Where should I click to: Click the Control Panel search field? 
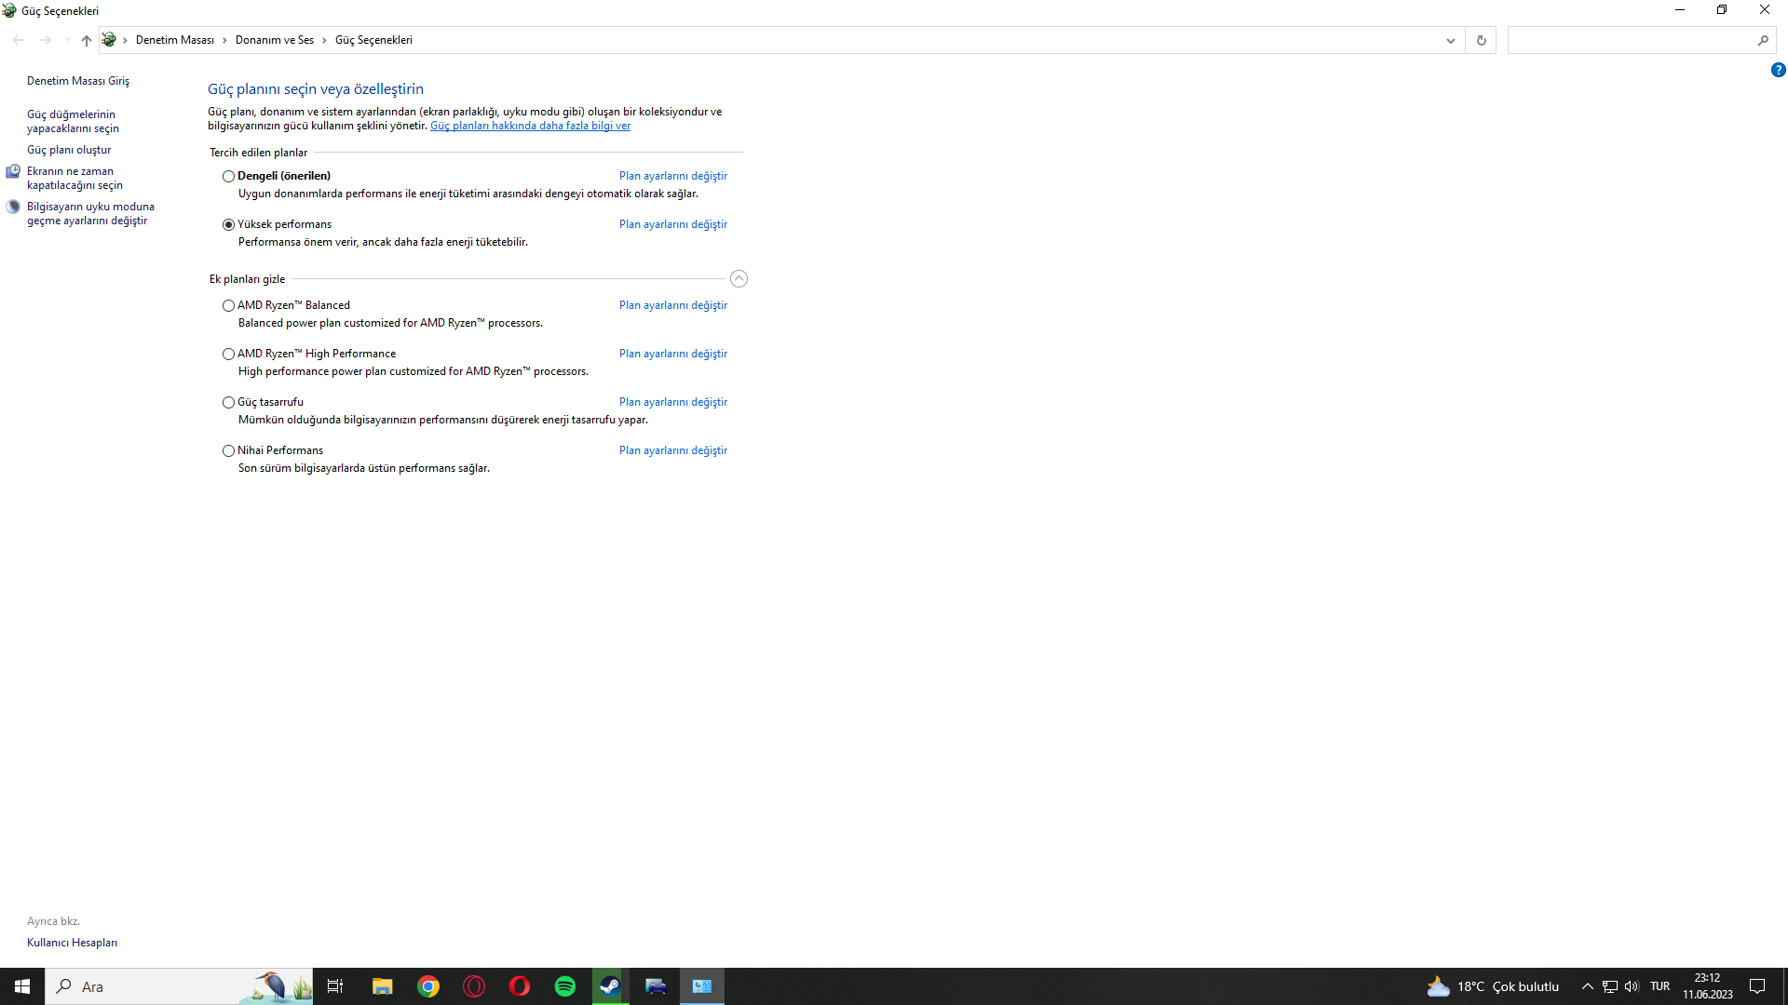tap(1630, 40)
